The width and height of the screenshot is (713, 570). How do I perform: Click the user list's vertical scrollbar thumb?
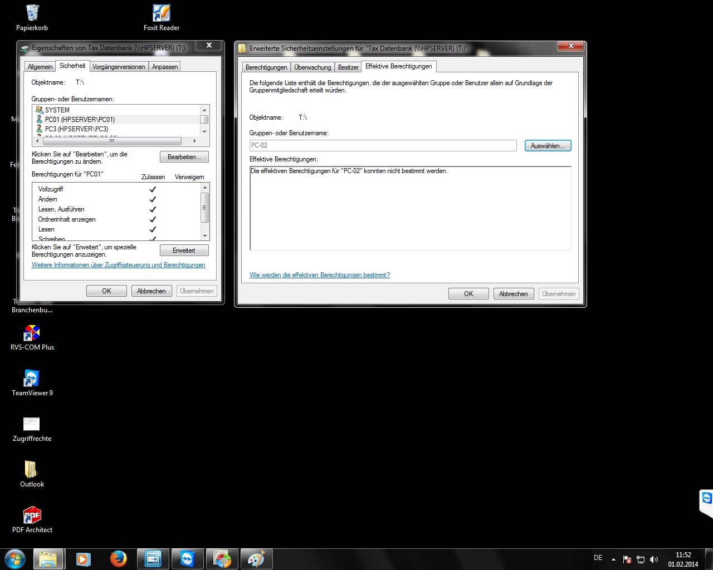click(x=204, y=119)
